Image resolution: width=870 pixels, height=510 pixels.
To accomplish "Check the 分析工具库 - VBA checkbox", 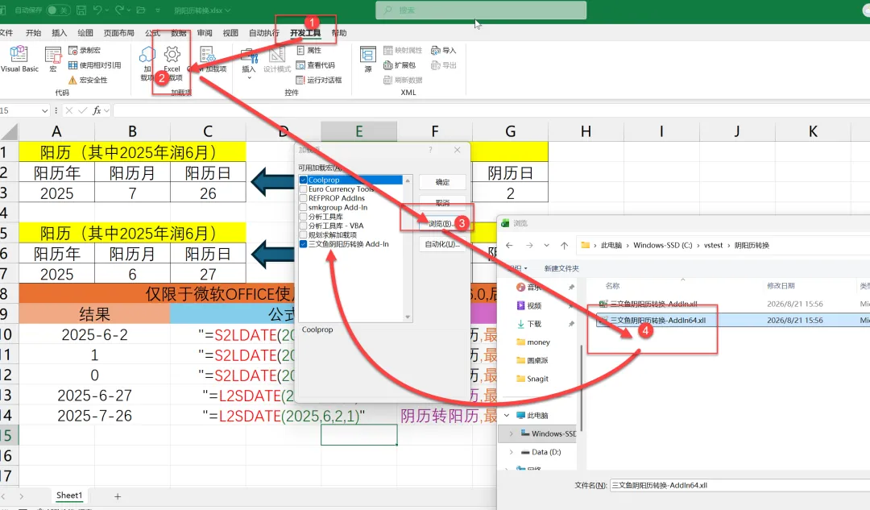I will click(303, 226).
